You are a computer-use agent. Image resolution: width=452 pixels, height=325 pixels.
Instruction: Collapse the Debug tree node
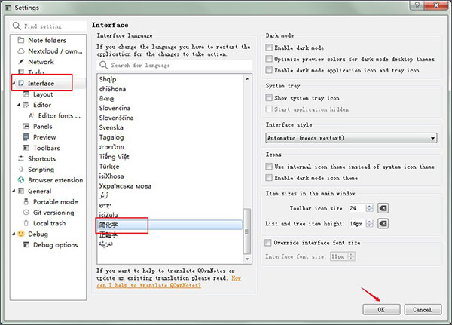coord(14,234)
